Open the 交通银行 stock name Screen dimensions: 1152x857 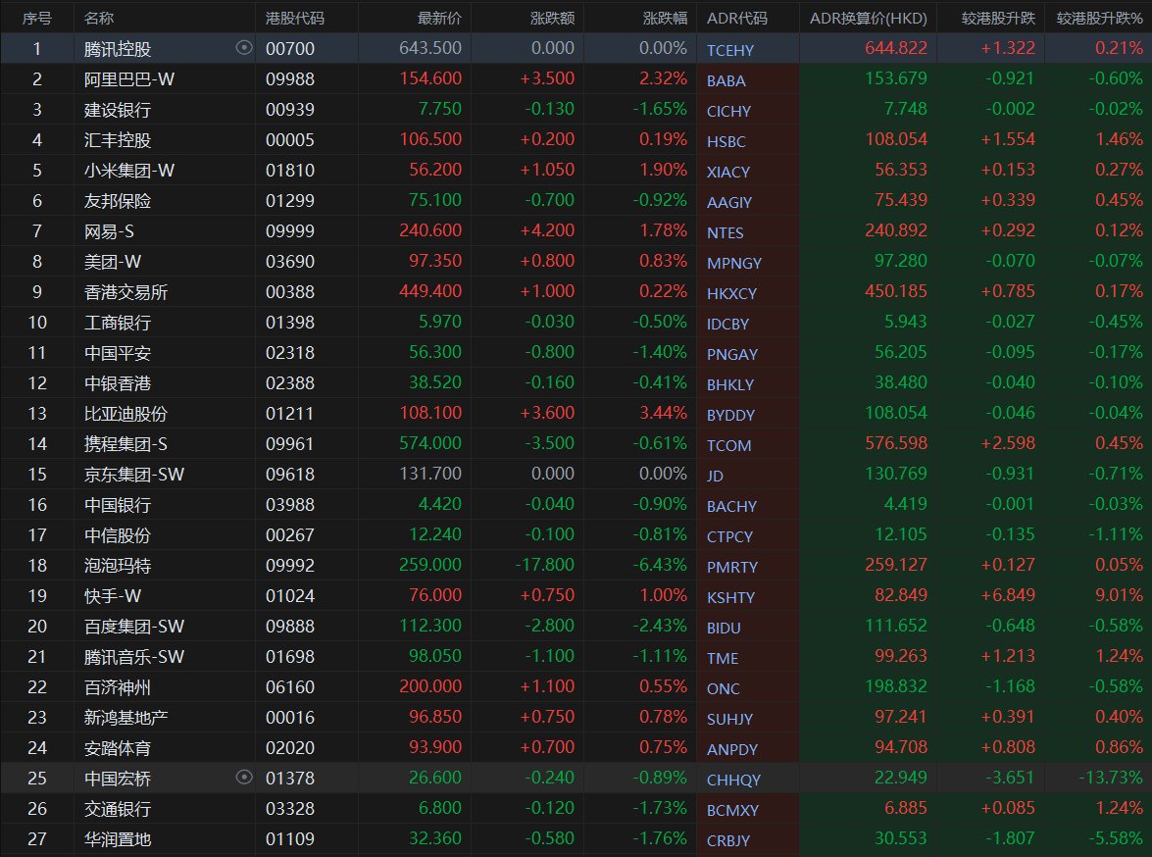[x=118, y=809]
